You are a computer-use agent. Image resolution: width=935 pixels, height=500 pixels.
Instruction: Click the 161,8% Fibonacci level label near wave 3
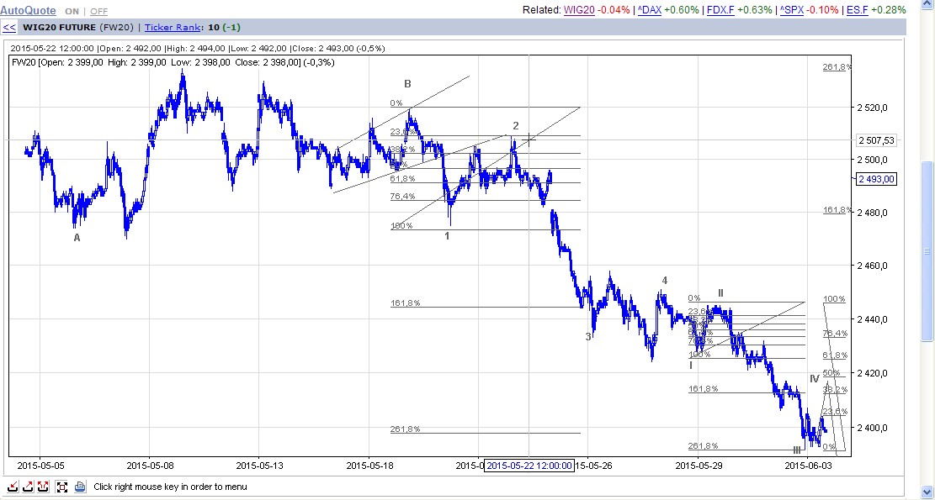(406, 303)
